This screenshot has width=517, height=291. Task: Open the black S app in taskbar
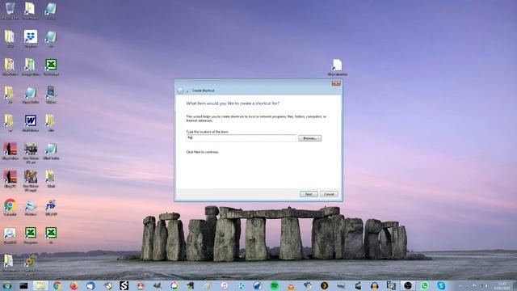click(124, 285)
